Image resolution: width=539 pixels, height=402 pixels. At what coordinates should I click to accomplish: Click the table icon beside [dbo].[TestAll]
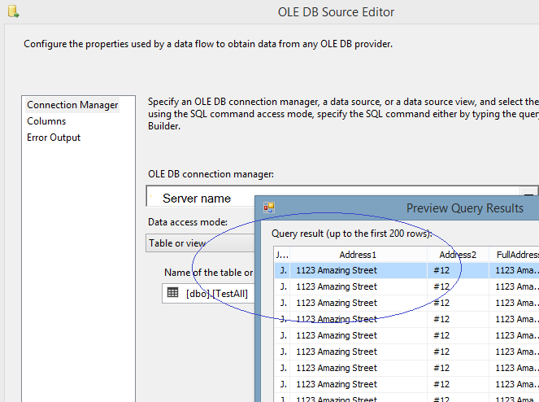172,293
